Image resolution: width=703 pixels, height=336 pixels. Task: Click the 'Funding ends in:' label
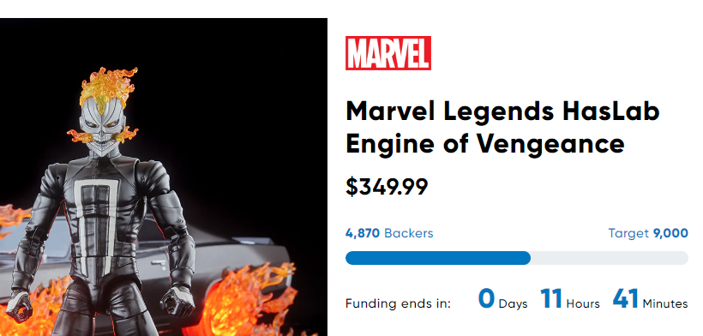tap(398, 303)
